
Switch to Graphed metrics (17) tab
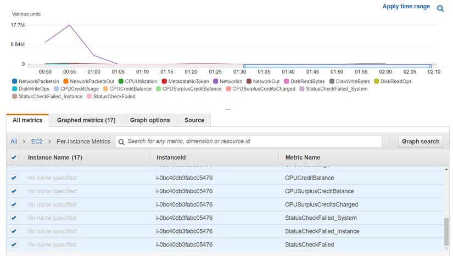[86, 120]
